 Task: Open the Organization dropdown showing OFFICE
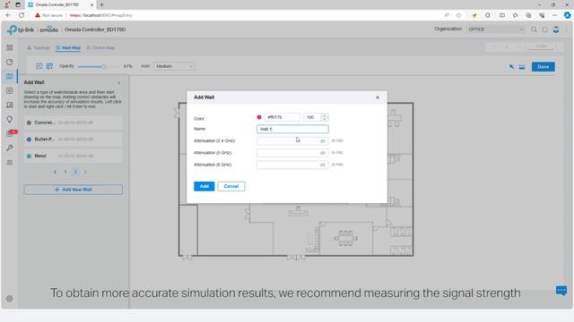[496, 30]
